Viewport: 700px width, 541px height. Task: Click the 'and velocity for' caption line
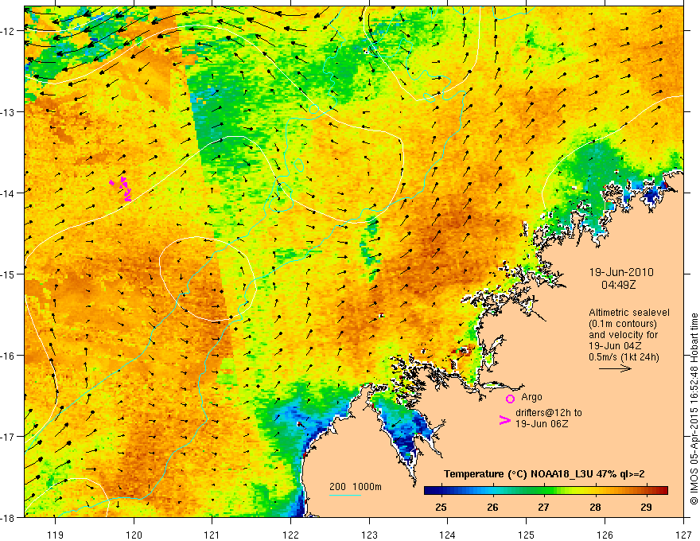[x=623, y=335]
